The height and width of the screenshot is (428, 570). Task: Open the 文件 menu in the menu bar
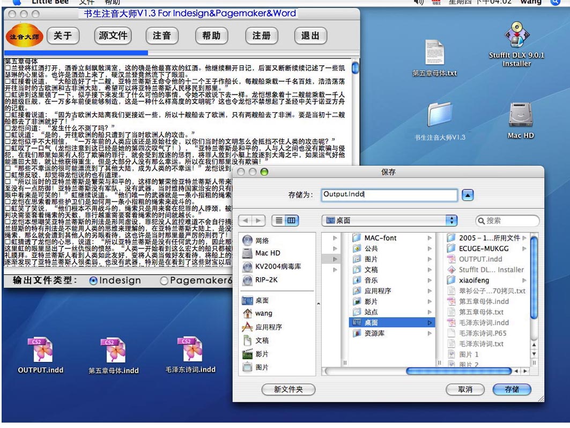coord(86,3)
